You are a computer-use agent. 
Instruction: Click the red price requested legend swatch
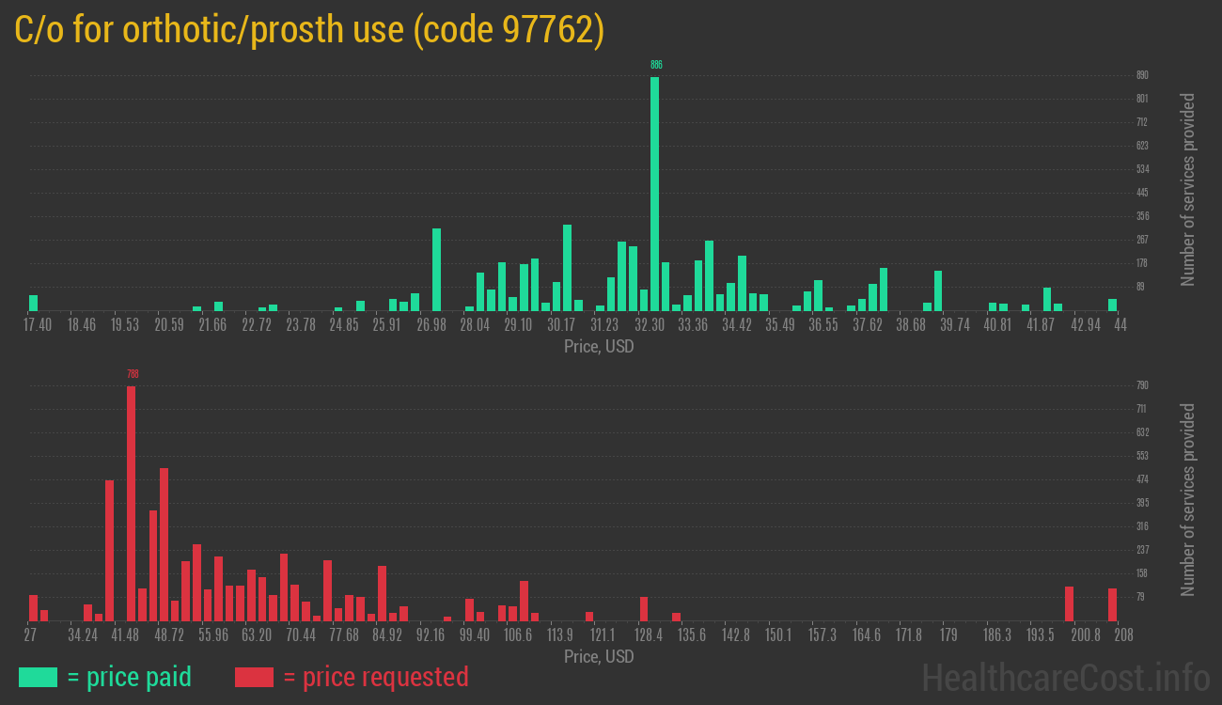(254, 677)
